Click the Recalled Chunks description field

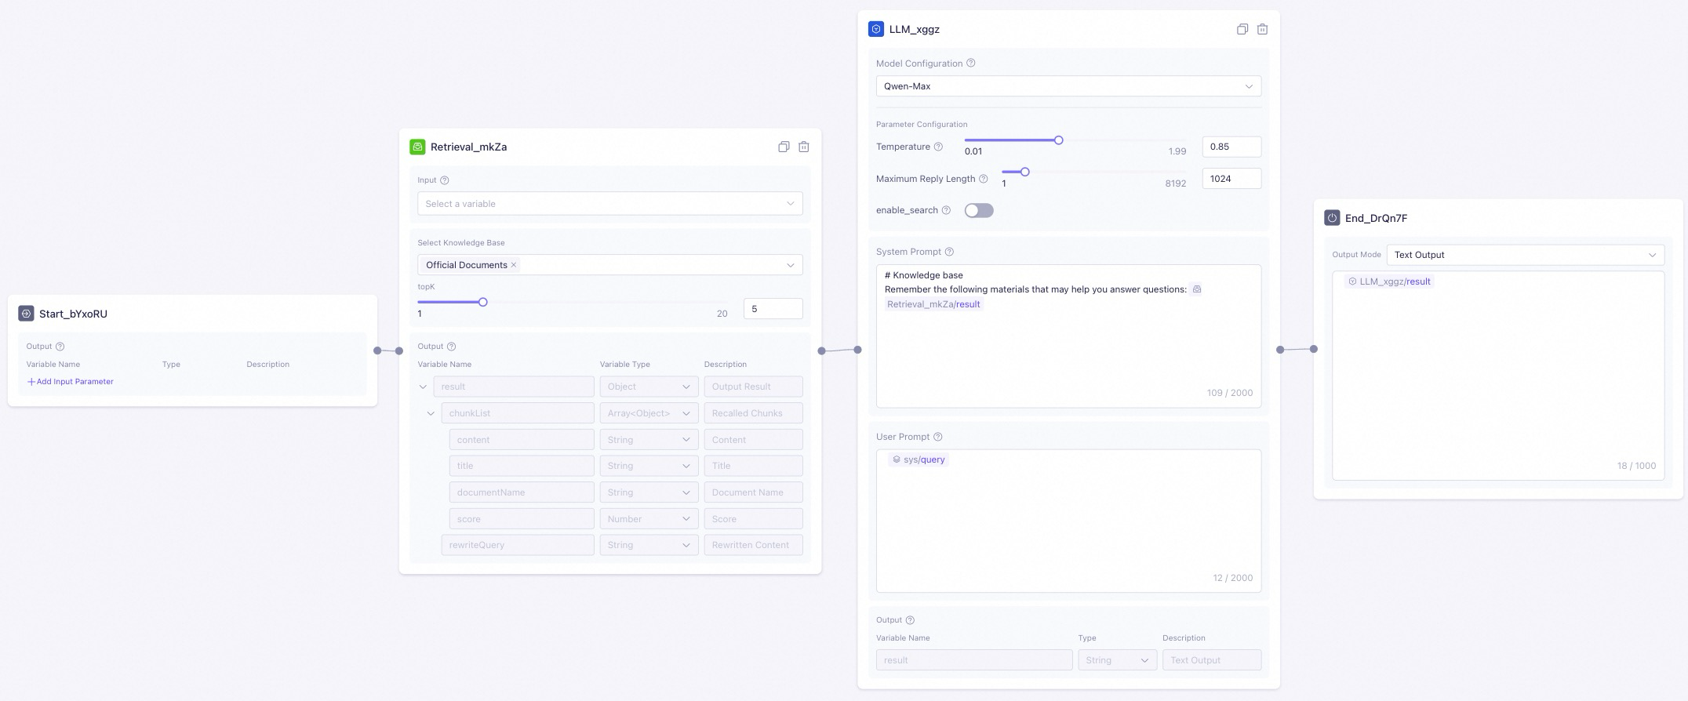(753, 413)
